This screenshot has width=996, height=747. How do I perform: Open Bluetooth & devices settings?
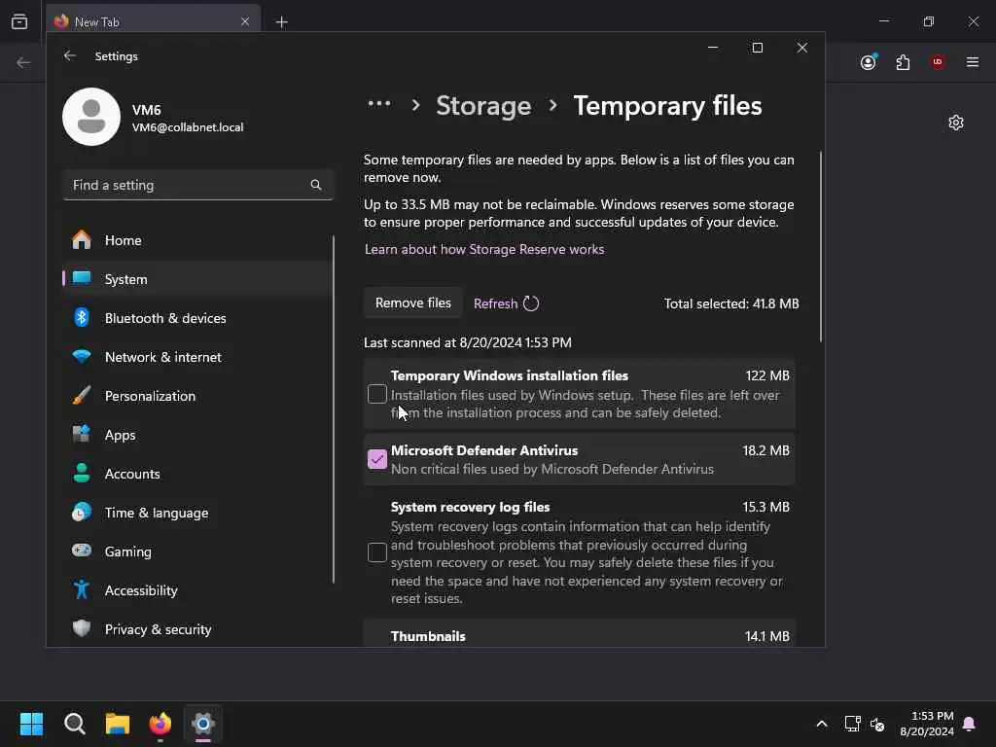(x=197, y=318)
